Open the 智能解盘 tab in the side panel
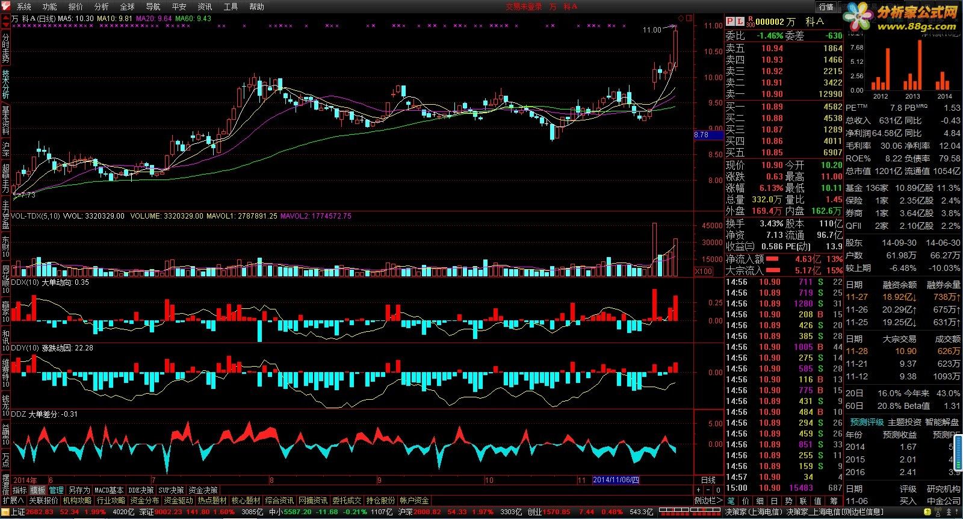The height and width of the screenshot is (519, 963). tap(942, 422)
